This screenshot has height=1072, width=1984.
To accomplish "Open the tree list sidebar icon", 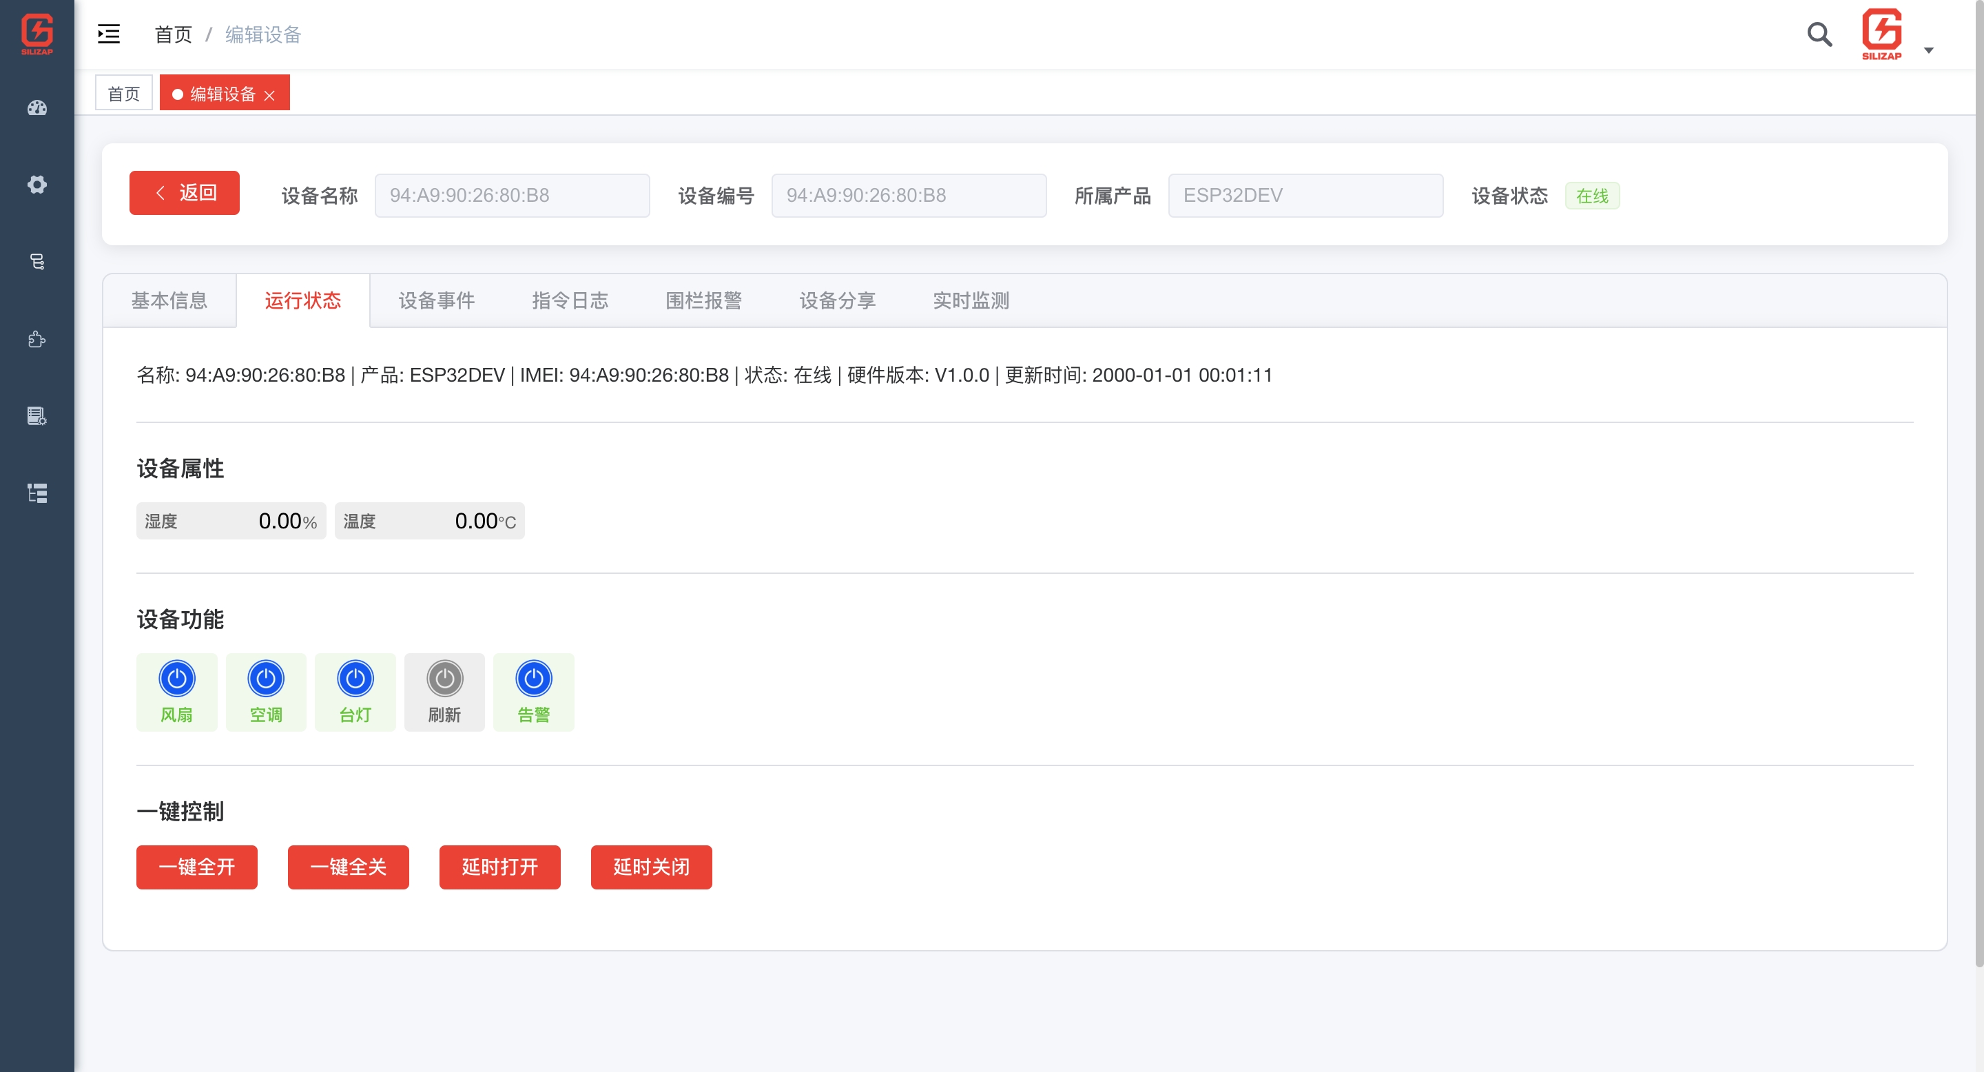I will click(x=37, y=493).
